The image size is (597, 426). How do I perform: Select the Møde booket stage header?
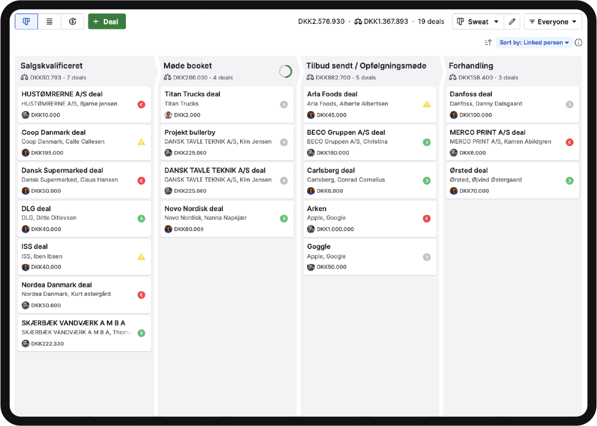click(188, 66)
